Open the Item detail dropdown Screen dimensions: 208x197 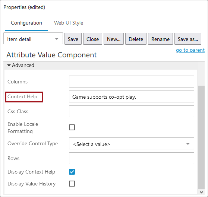pos(33,39)
